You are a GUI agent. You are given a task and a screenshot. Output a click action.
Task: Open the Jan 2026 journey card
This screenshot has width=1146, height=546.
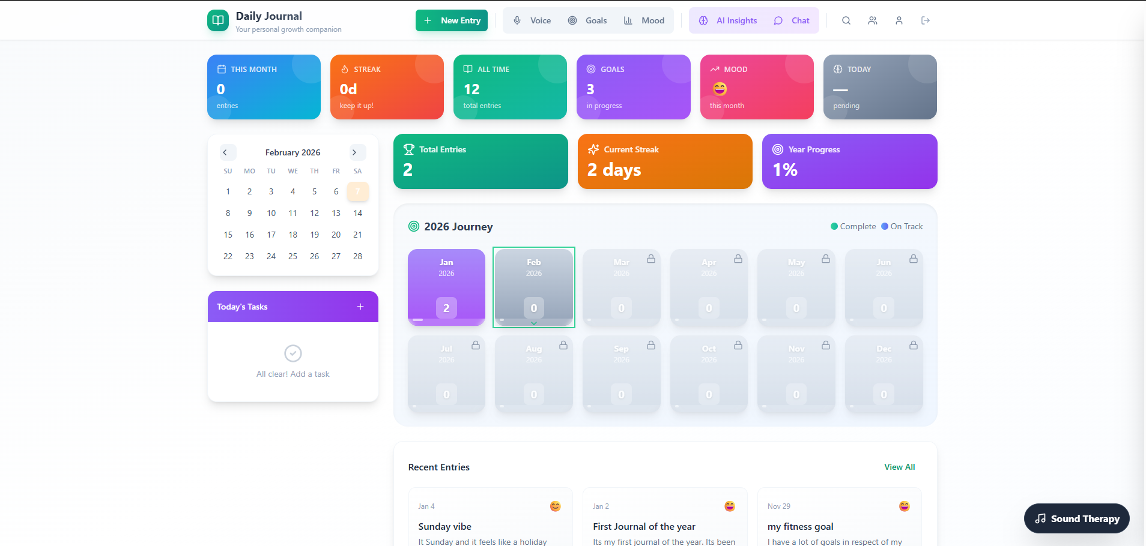pyautogui.click(x=446, y=287)
